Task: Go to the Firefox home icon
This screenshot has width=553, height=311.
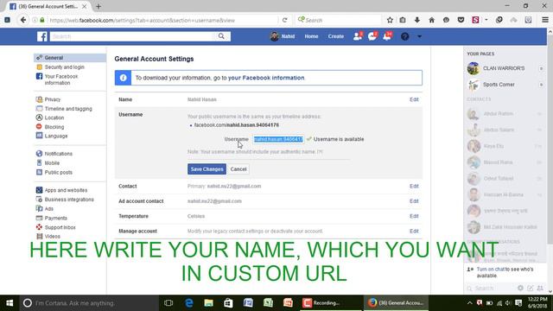Action: point(432,20)
